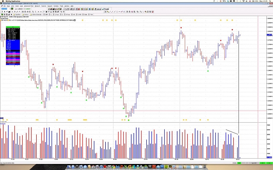Open the Trade menu in menu bar
Screen dimensions: 273x170
(62, 6)
